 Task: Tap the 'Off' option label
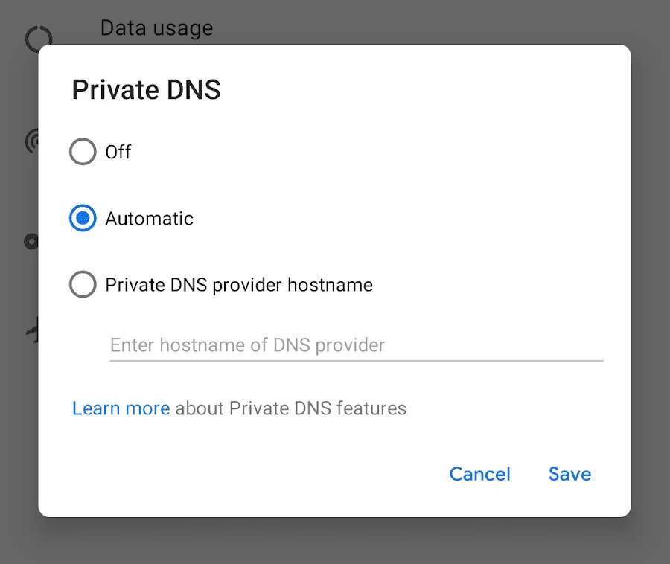point(118,152)
